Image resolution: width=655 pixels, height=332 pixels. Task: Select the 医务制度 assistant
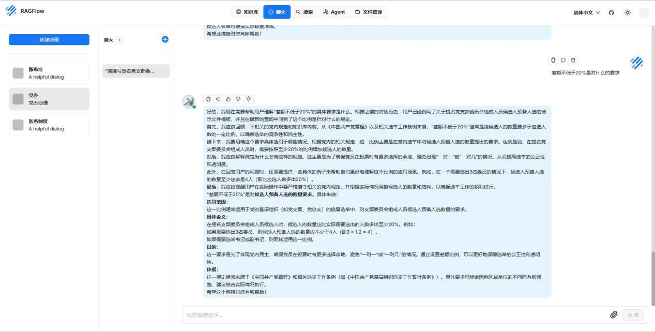[x=49, y=125]
